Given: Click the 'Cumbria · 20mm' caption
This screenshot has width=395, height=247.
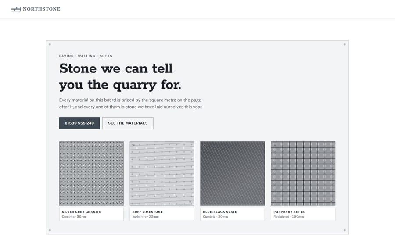Looking at the screenshot, I should coord(215,217).
